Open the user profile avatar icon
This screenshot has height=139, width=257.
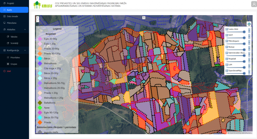point(253,4)
